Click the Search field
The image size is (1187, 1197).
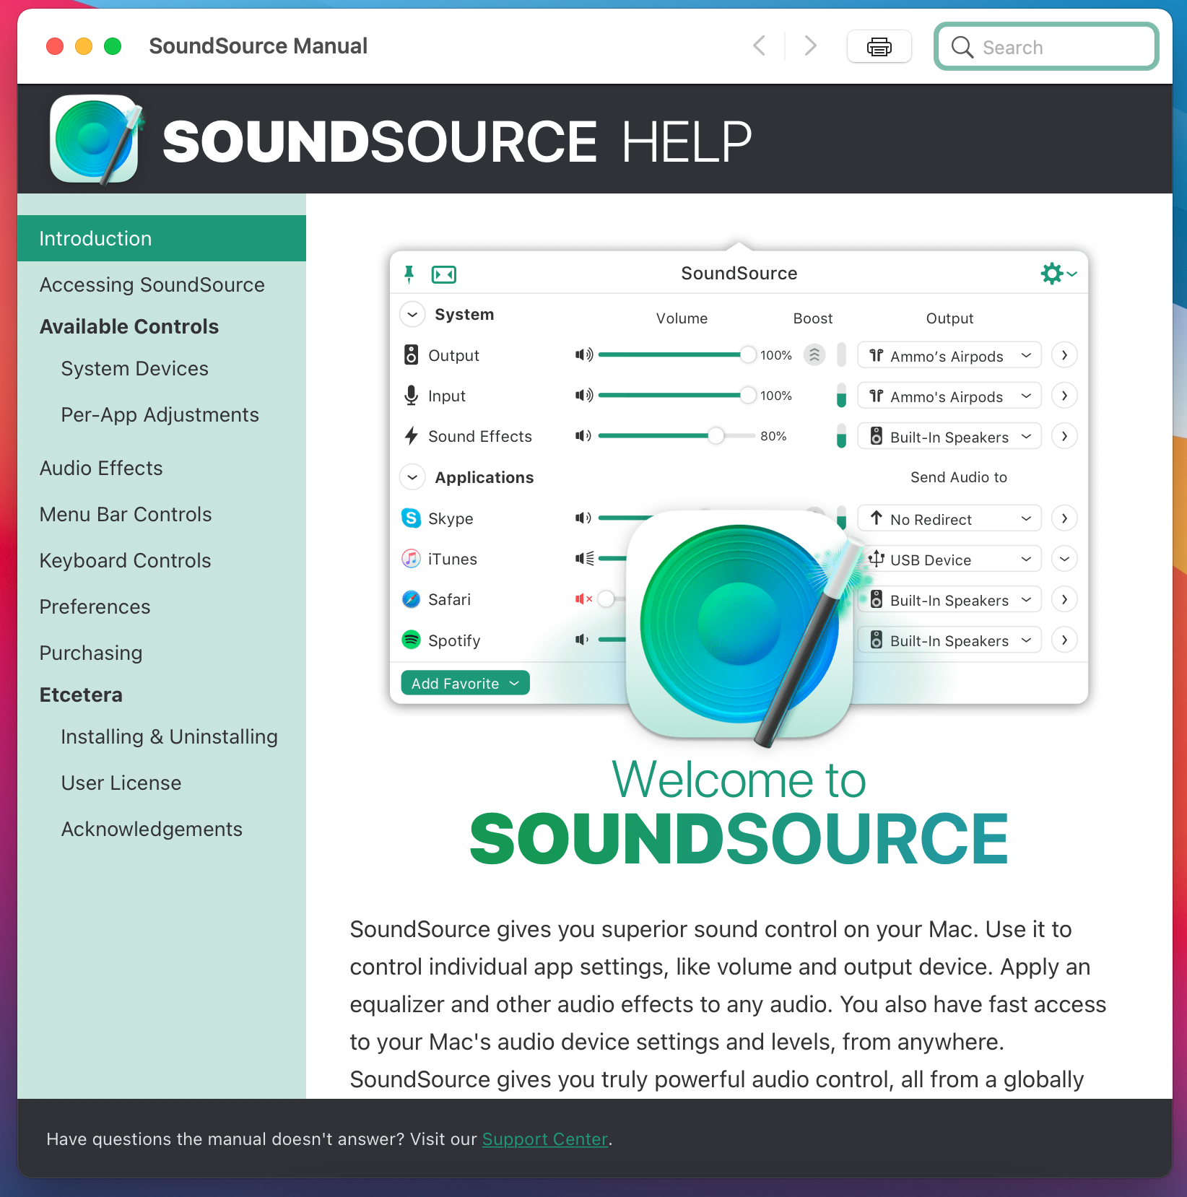click(x=1046, y=47)
